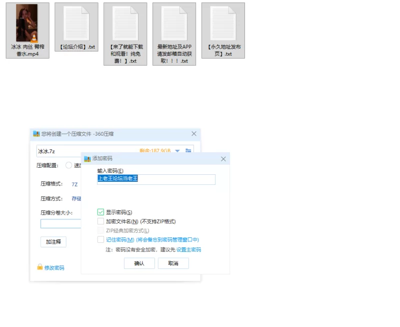The image size is (400, 327).
Task: Close the 360压缩 create archive window
Action: [194, 134]
